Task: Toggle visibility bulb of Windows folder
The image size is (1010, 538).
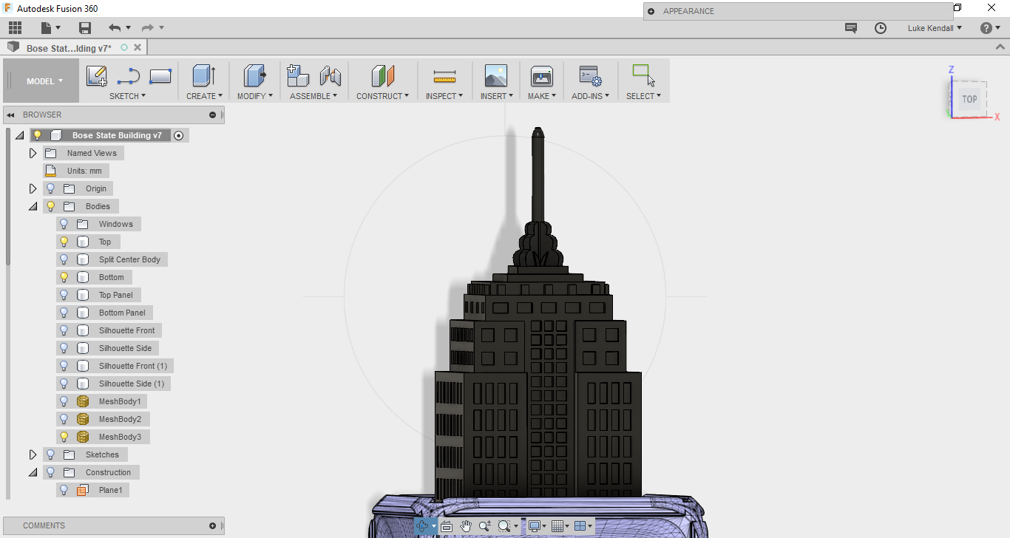Action: coord(64,224)
